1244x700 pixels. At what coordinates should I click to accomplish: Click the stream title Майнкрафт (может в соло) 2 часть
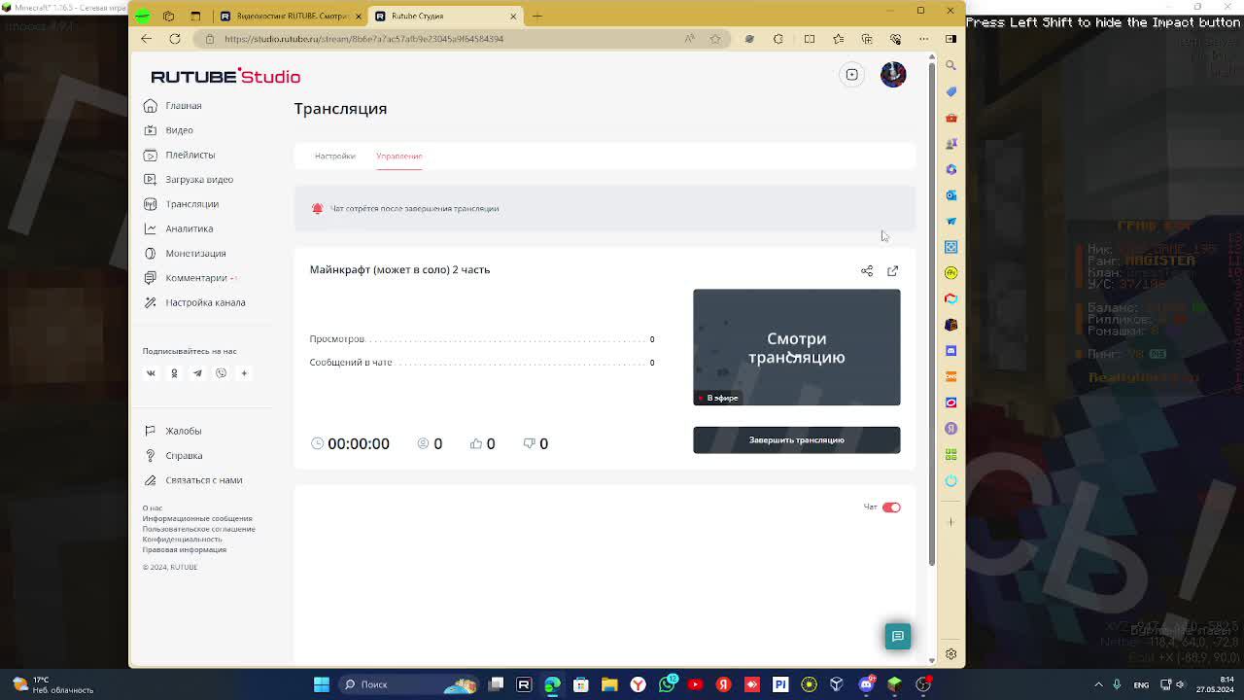pyautogui.click(x=399, y=269)
